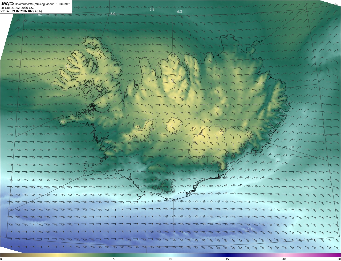Click the value label 1.2 on the central glacier
This screenshot has width=341, height=261.
(170, 125)
